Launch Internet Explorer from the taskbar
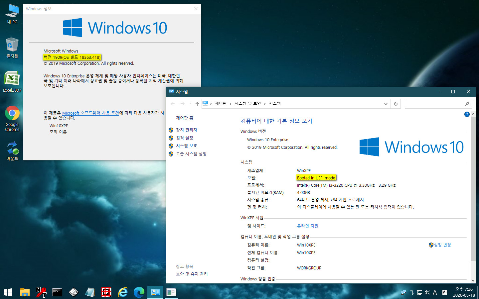 [123, 292]
